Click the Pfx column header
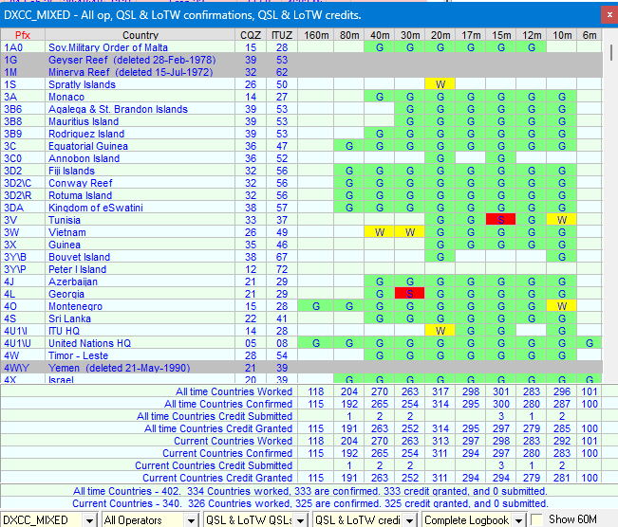Screen dimensions: 618x527 click(x=23, y=35)
